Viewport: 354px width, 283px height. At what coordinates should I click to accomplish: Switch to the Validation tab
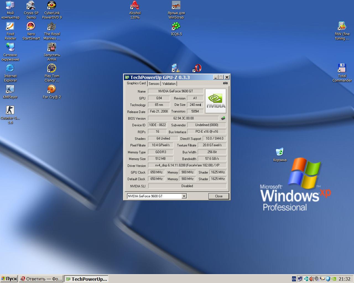pyautogui.click(x=169, y=83)
